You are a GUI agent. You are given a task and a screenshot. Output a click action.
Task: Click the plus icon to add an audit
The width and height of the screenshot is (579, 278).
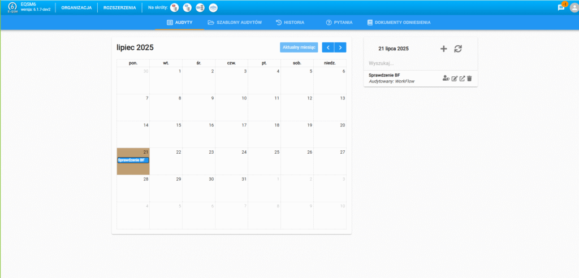click(443, 49)
